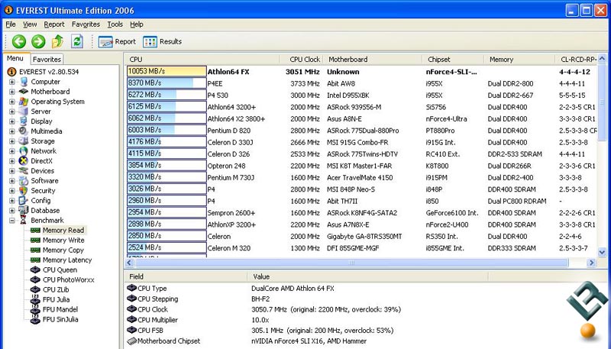Viewport: 611px width, 349px height.
Task: Select the Motherboard icon in tree
Action: [24, 92]
